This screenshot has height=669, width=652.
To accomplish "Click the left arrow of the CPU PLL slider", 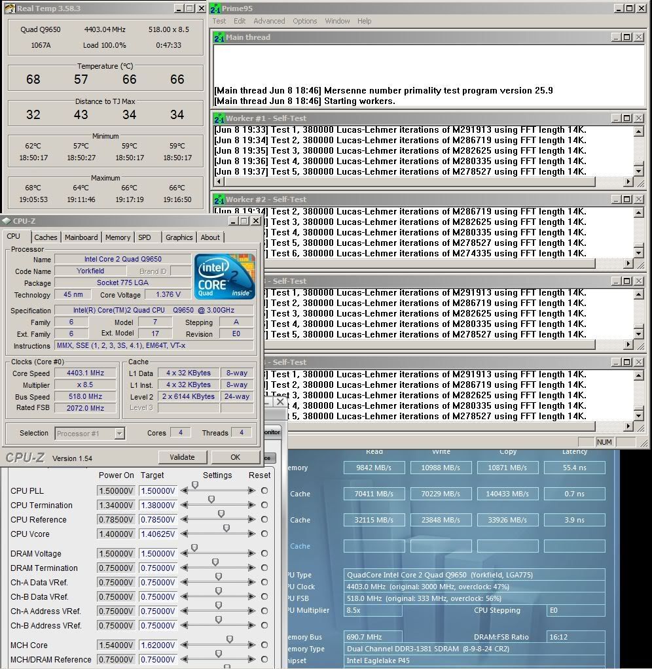I will click(184, 490).
